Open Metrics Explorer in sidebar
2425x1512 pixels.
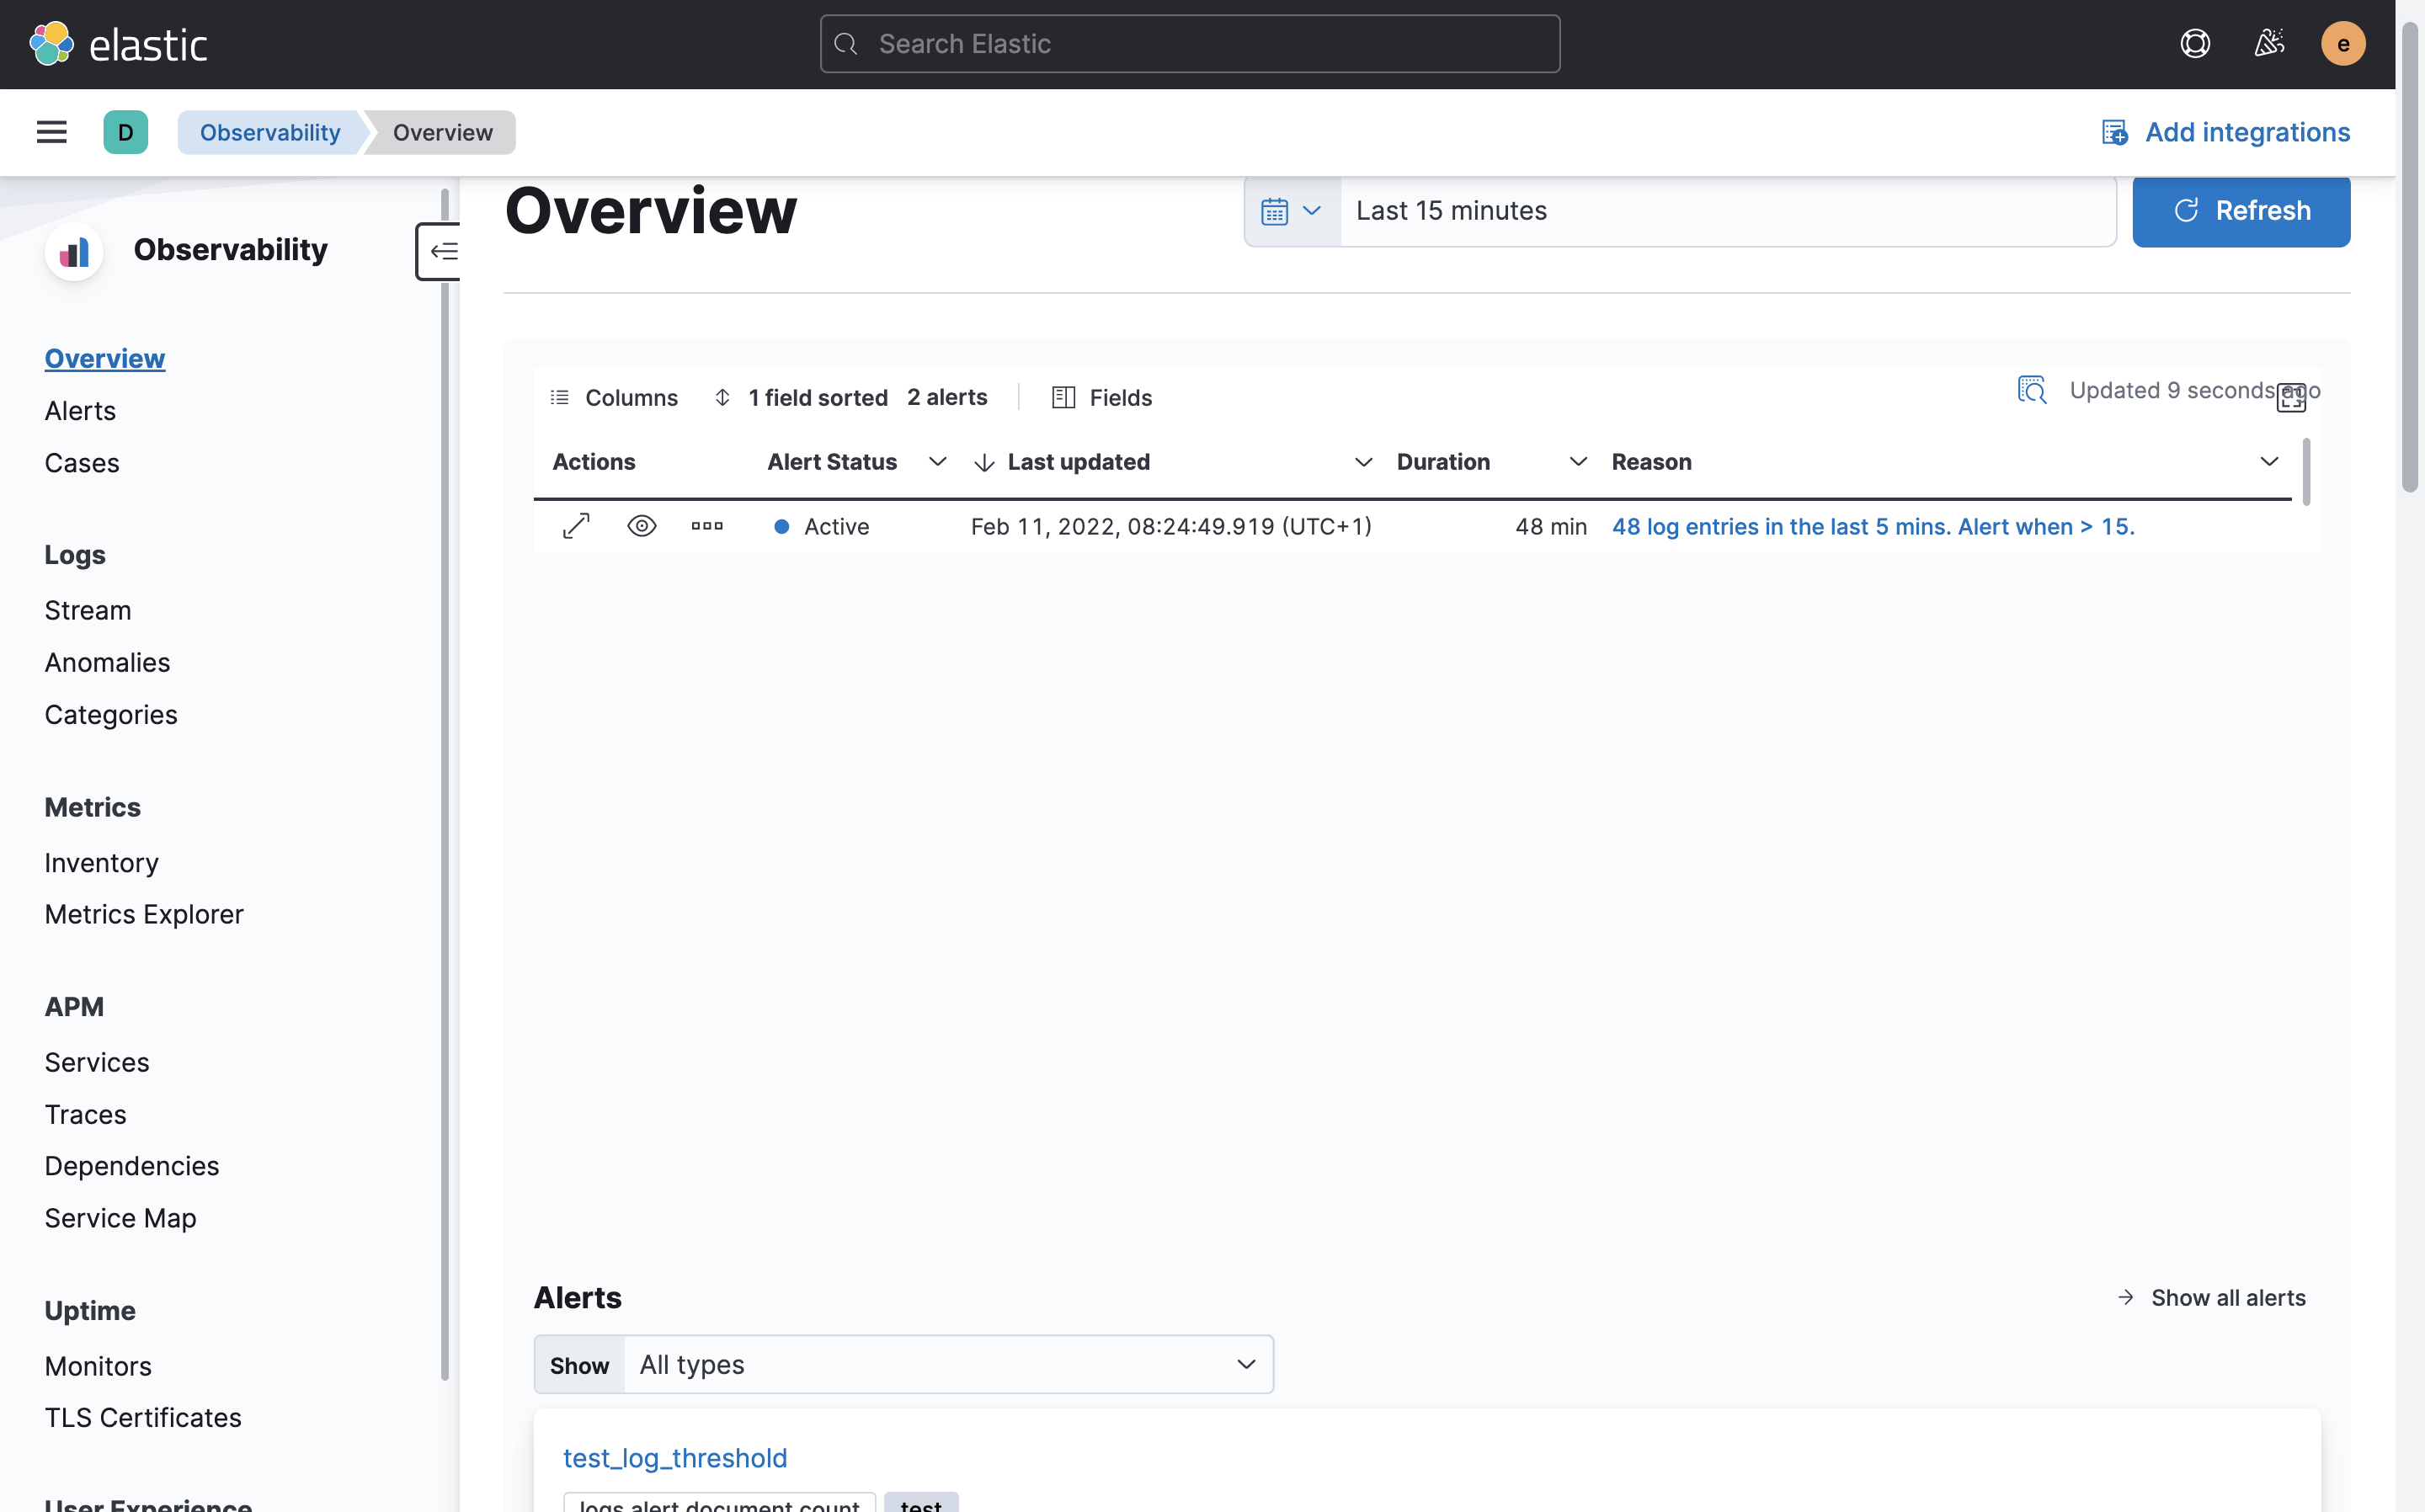144,914
